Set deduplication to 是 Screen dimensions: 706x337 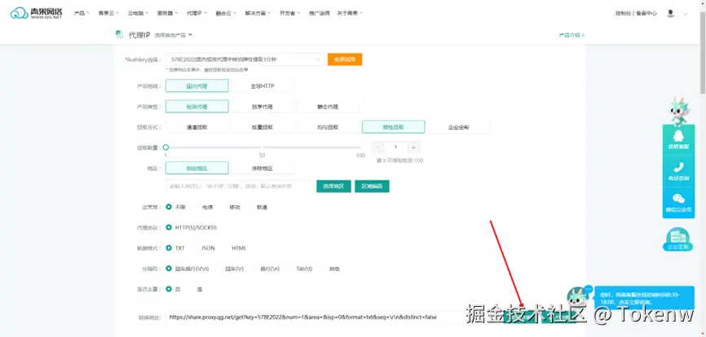192,289
